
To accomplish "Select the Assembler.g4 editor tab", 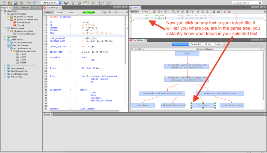I will click(52, 8).
